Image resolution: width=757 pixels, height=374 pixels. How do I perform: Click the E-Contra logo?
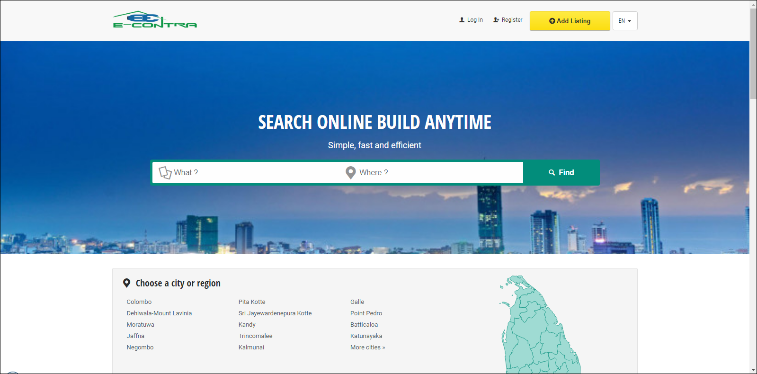pyautogui.click(x=155, y=20)
